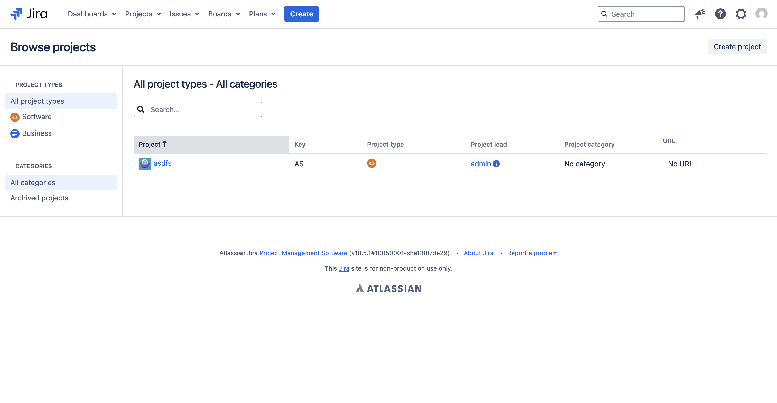Open the admin project lead link
The height and width of the screenshot is (403, 777).
click(480, 164)
